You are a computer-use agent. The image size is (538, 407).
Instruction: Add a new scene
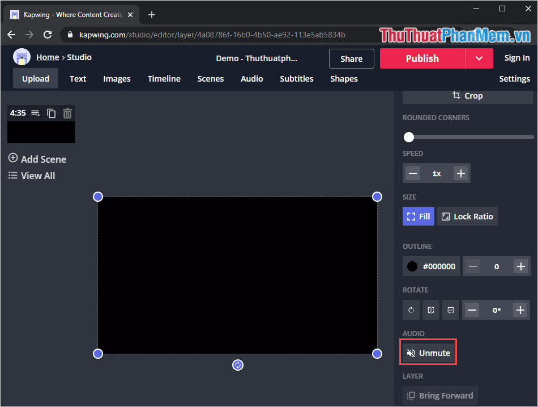[x=37, y=159]
